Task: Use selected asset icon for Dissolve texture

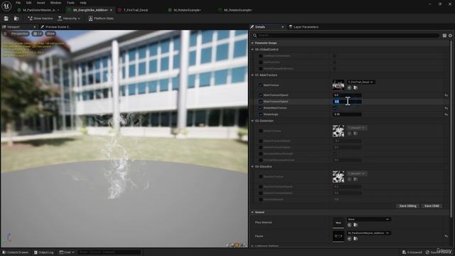Action: coord(349,179)
